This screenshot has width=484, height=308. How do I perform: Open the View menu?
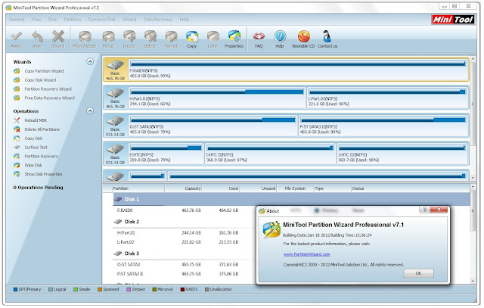point(36,20)
